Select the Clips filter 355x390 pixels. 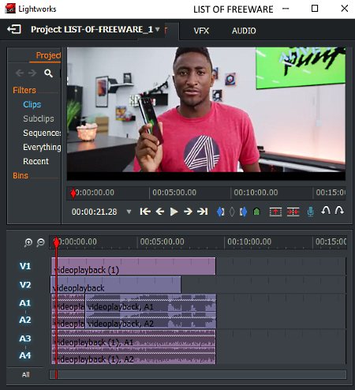pyautogui.click(x=32, y=104)
